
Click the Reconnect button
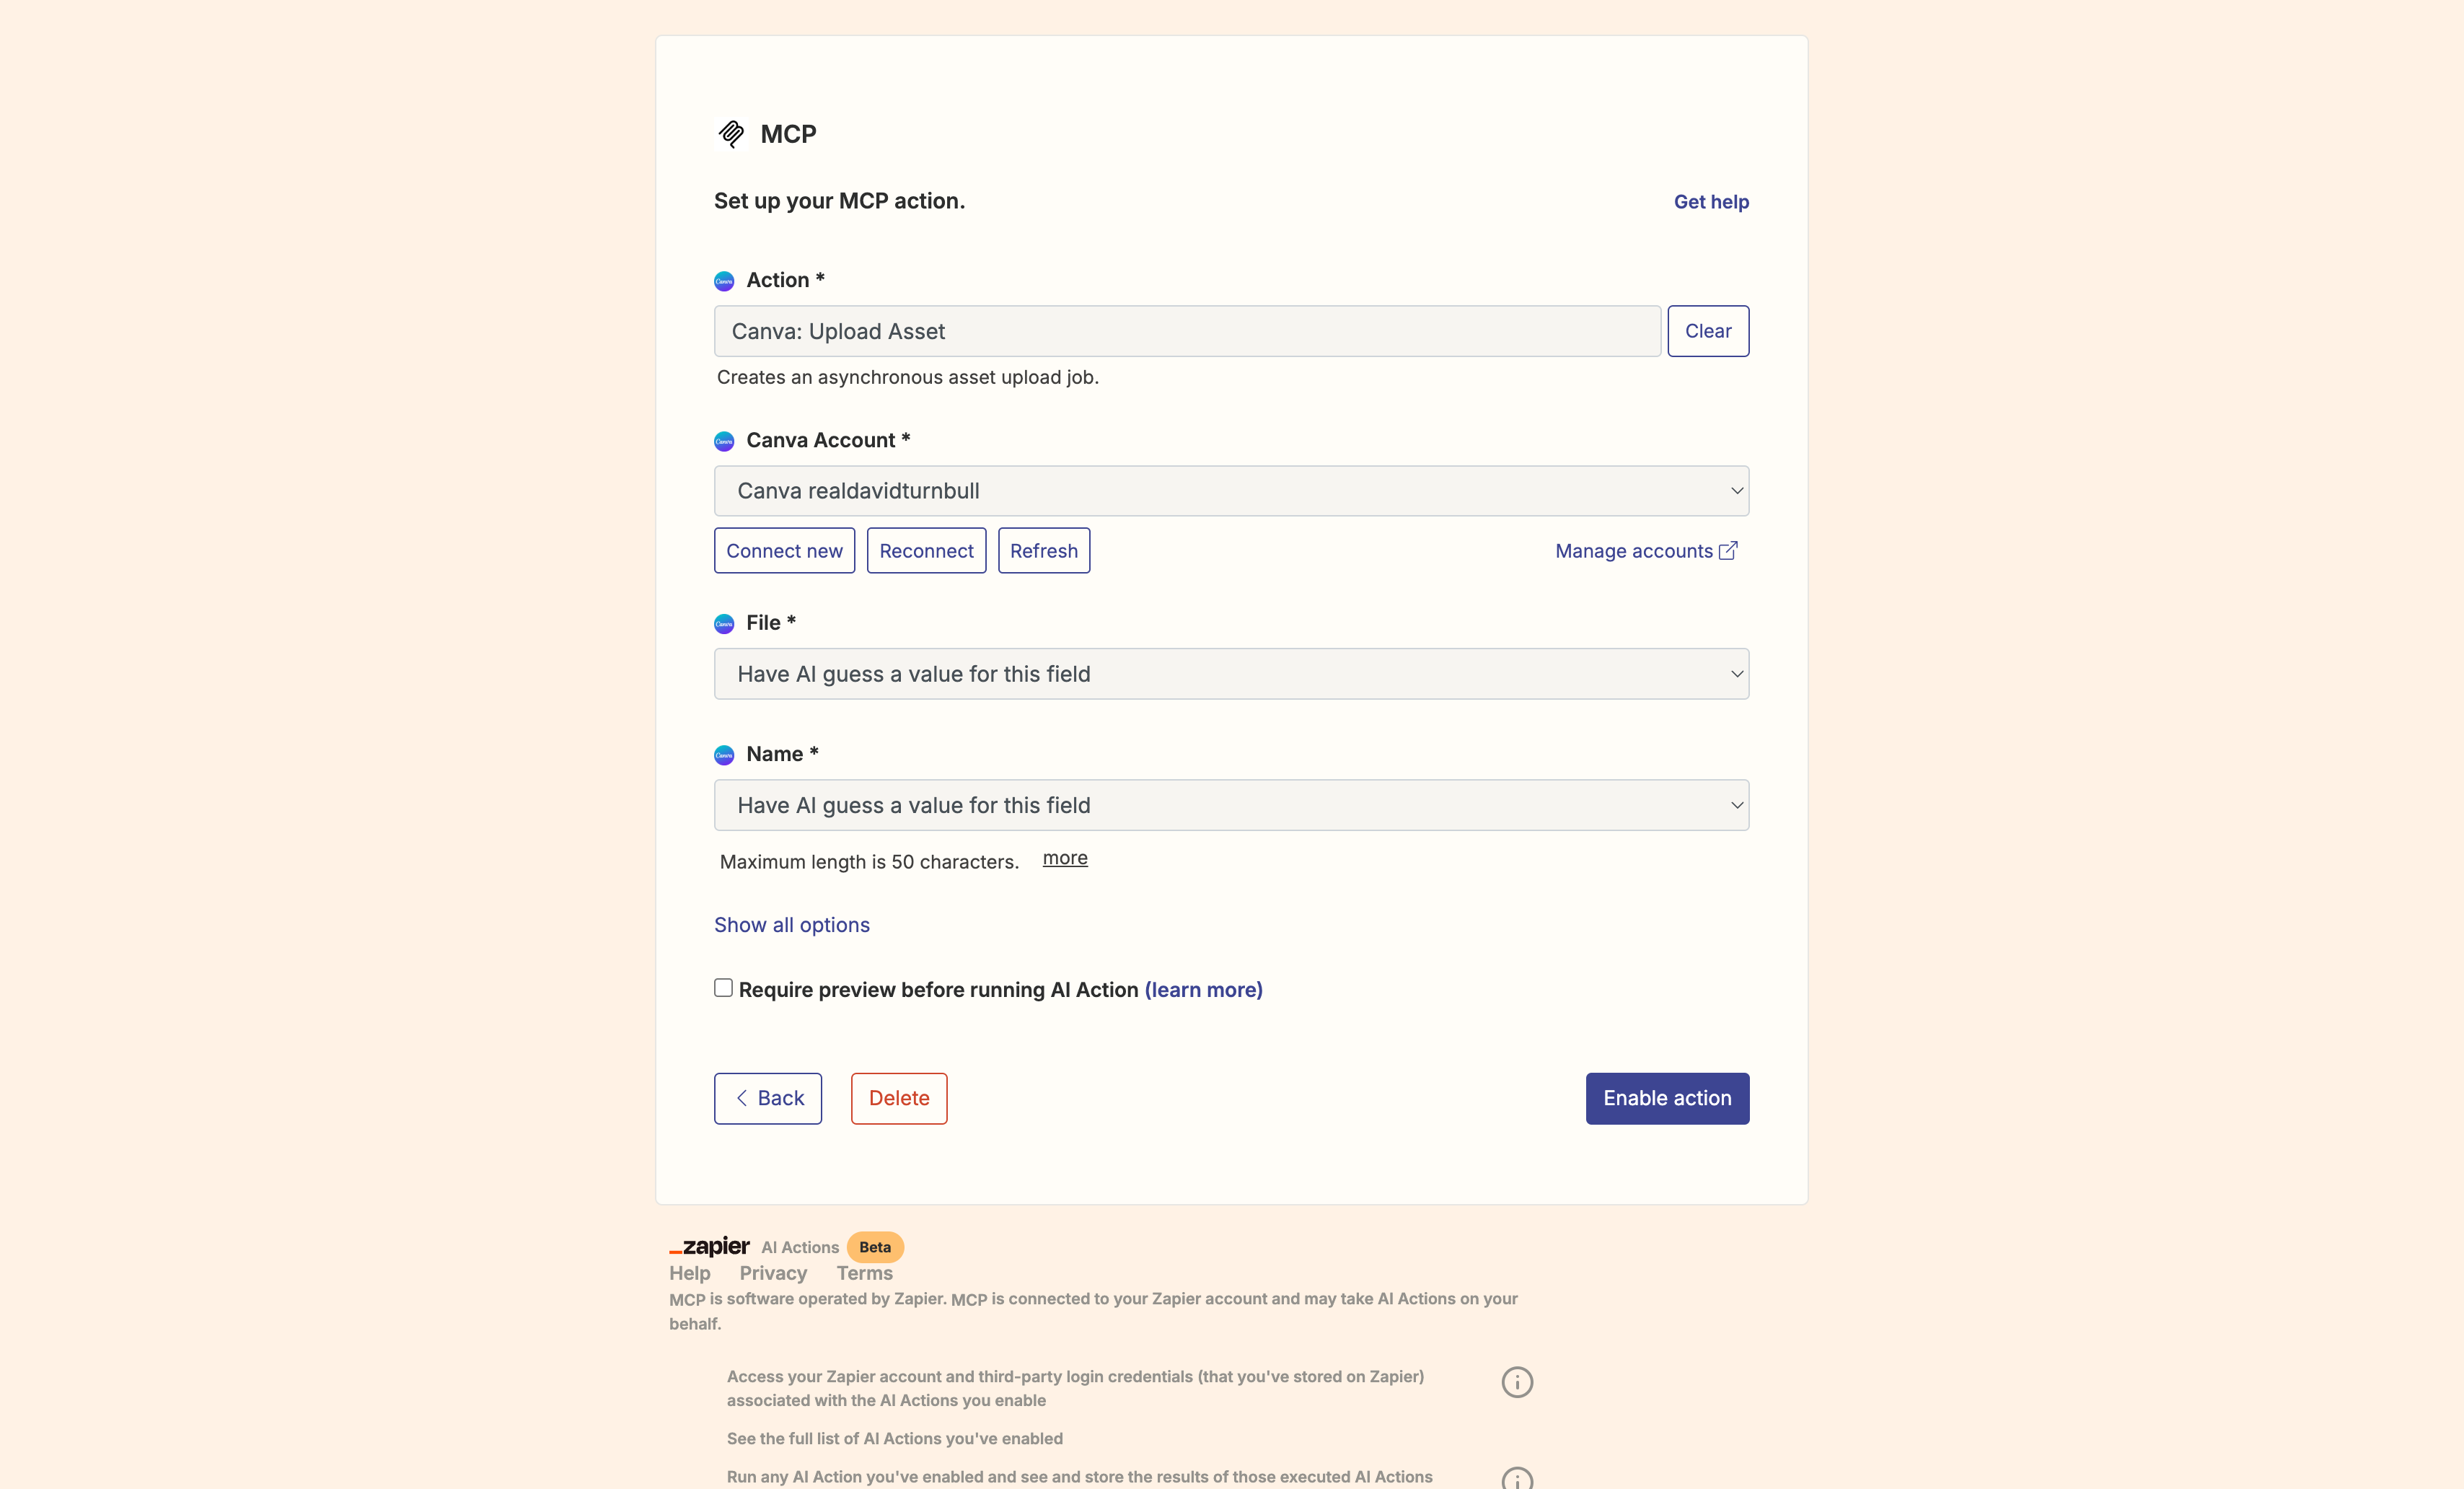tap(926, 551)
